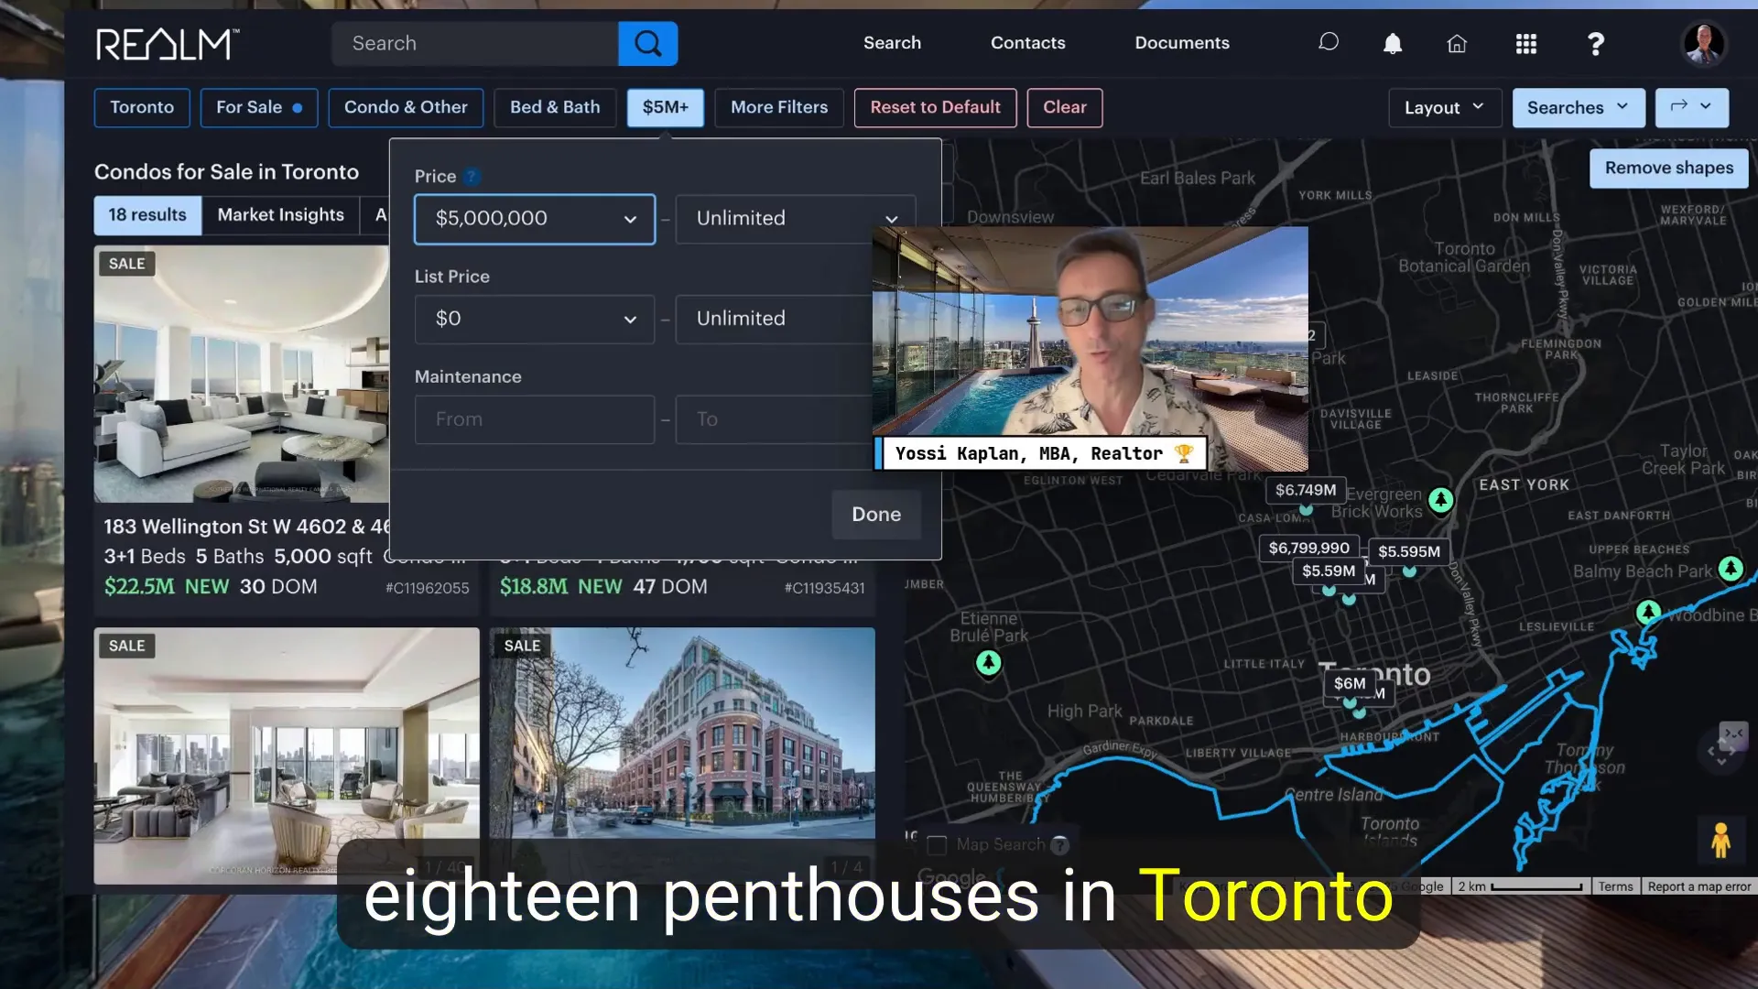The image size is (1758, 989).
Task: Click the 183 Wellington St W address
Action: pos(245,527)
